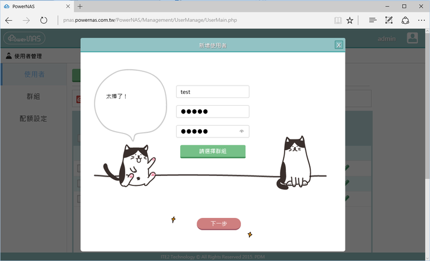Viewport: 430px width, 261px height.
Task: Close the 新增使用者 dialog with X
Action: (x=338, y=45)
